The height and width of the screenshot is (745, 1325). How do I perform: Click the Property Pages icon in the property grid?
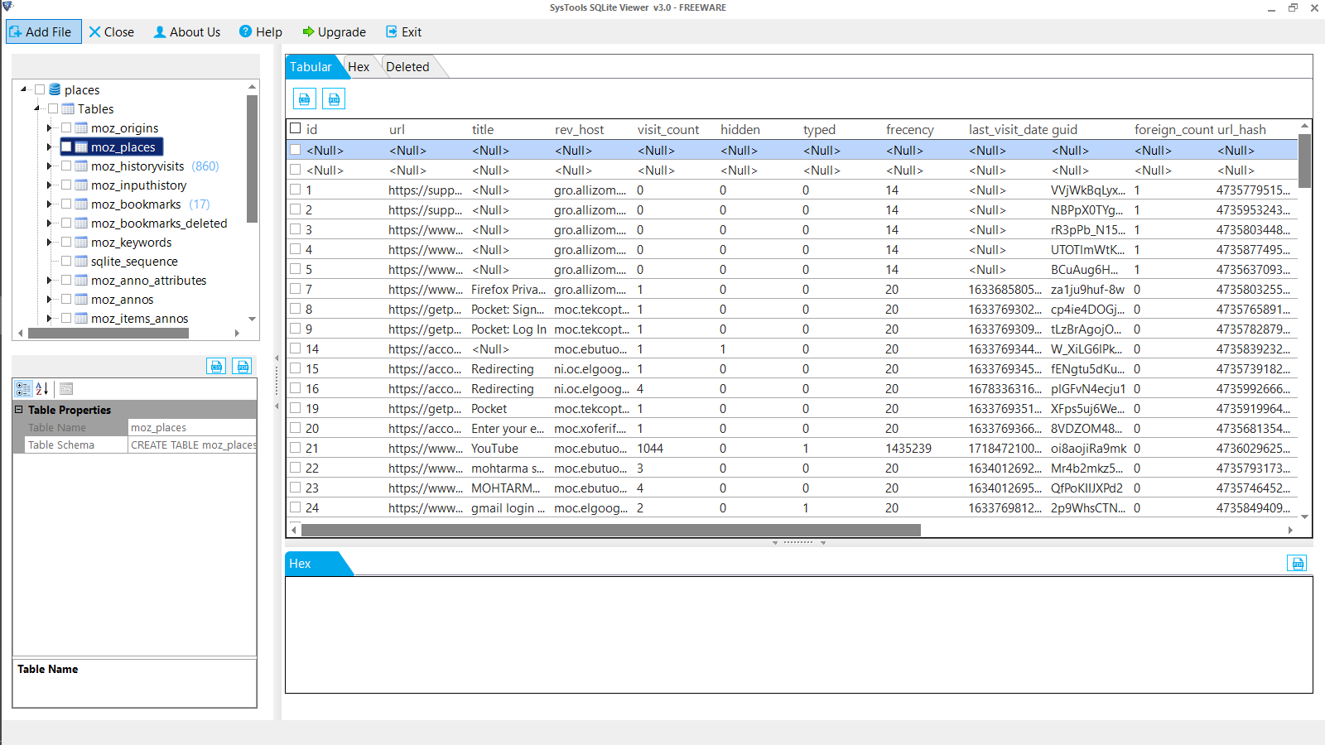pyautogui.click(x=66, y=389)
